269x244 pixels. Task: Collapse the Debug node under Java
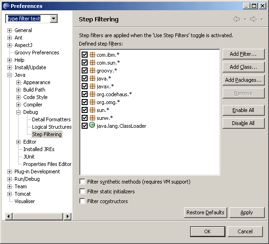(x=19, y=112)
